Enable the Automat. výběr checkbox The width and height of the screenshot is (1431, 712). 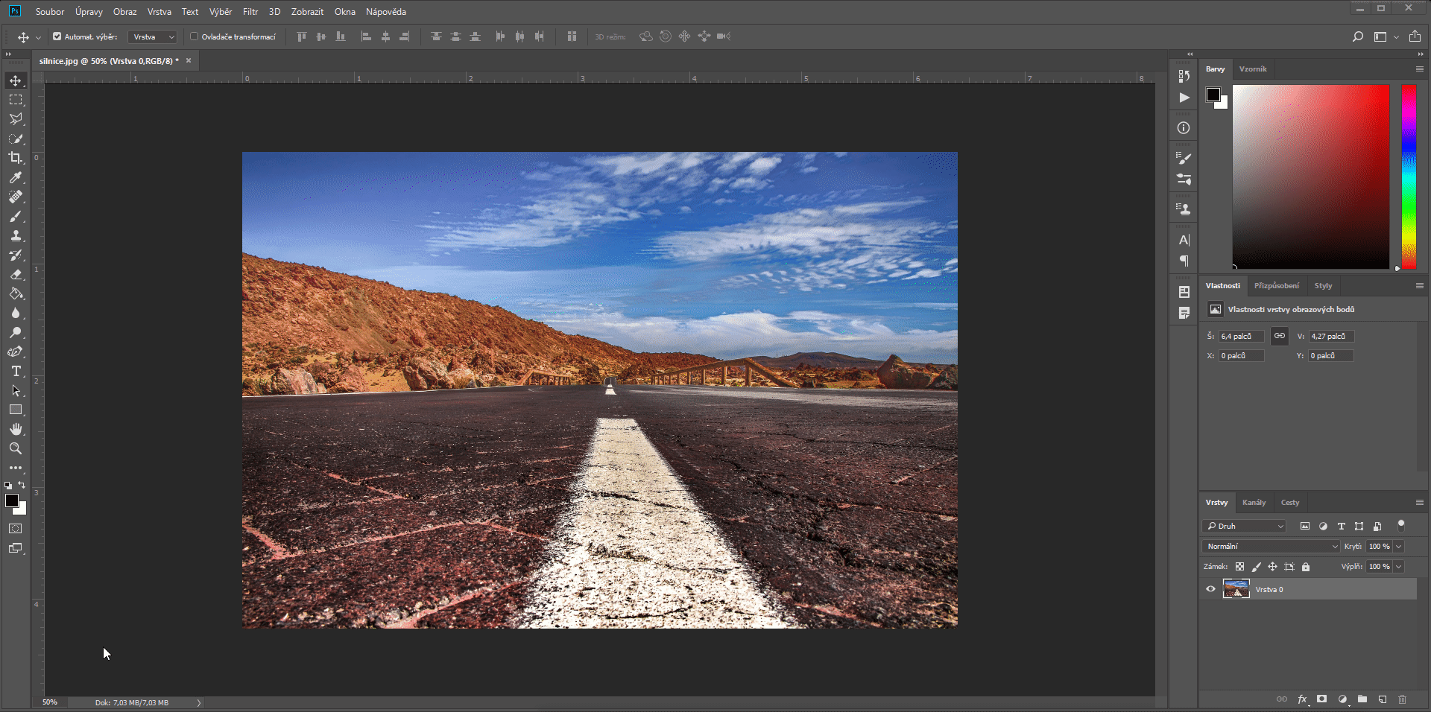pyautogui.click(x=57, y=36)
